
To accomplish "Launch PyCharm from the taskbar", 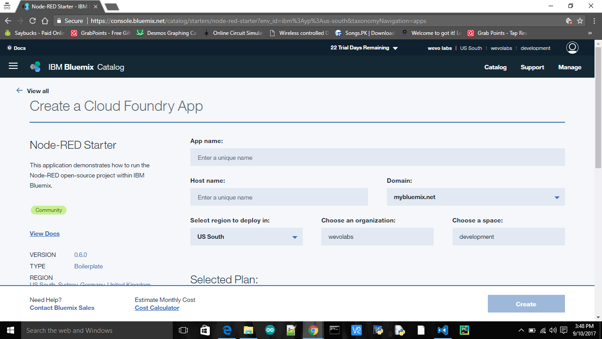I will pos(464,330).
